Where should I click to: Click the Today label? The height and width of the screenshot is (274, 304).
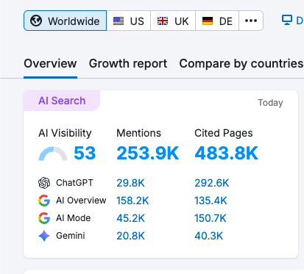pyautogui.click(x=270, y=103)
